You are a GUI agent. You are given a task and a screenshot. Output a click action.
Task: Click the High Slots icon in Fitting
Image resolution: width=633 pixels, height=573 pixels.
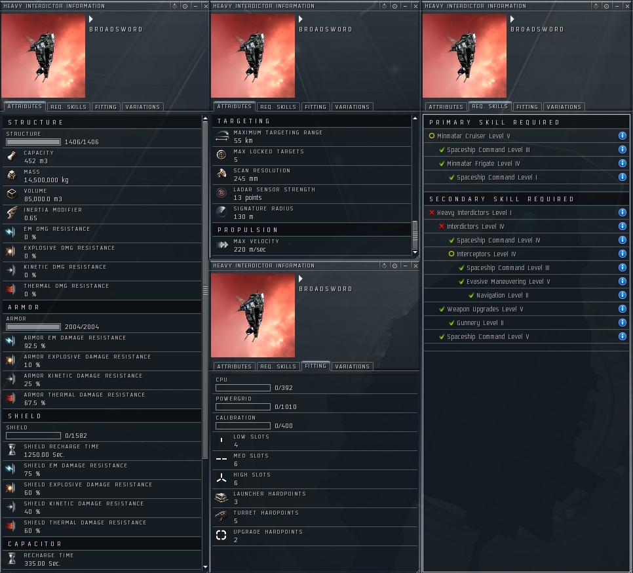tap(221, 478)
